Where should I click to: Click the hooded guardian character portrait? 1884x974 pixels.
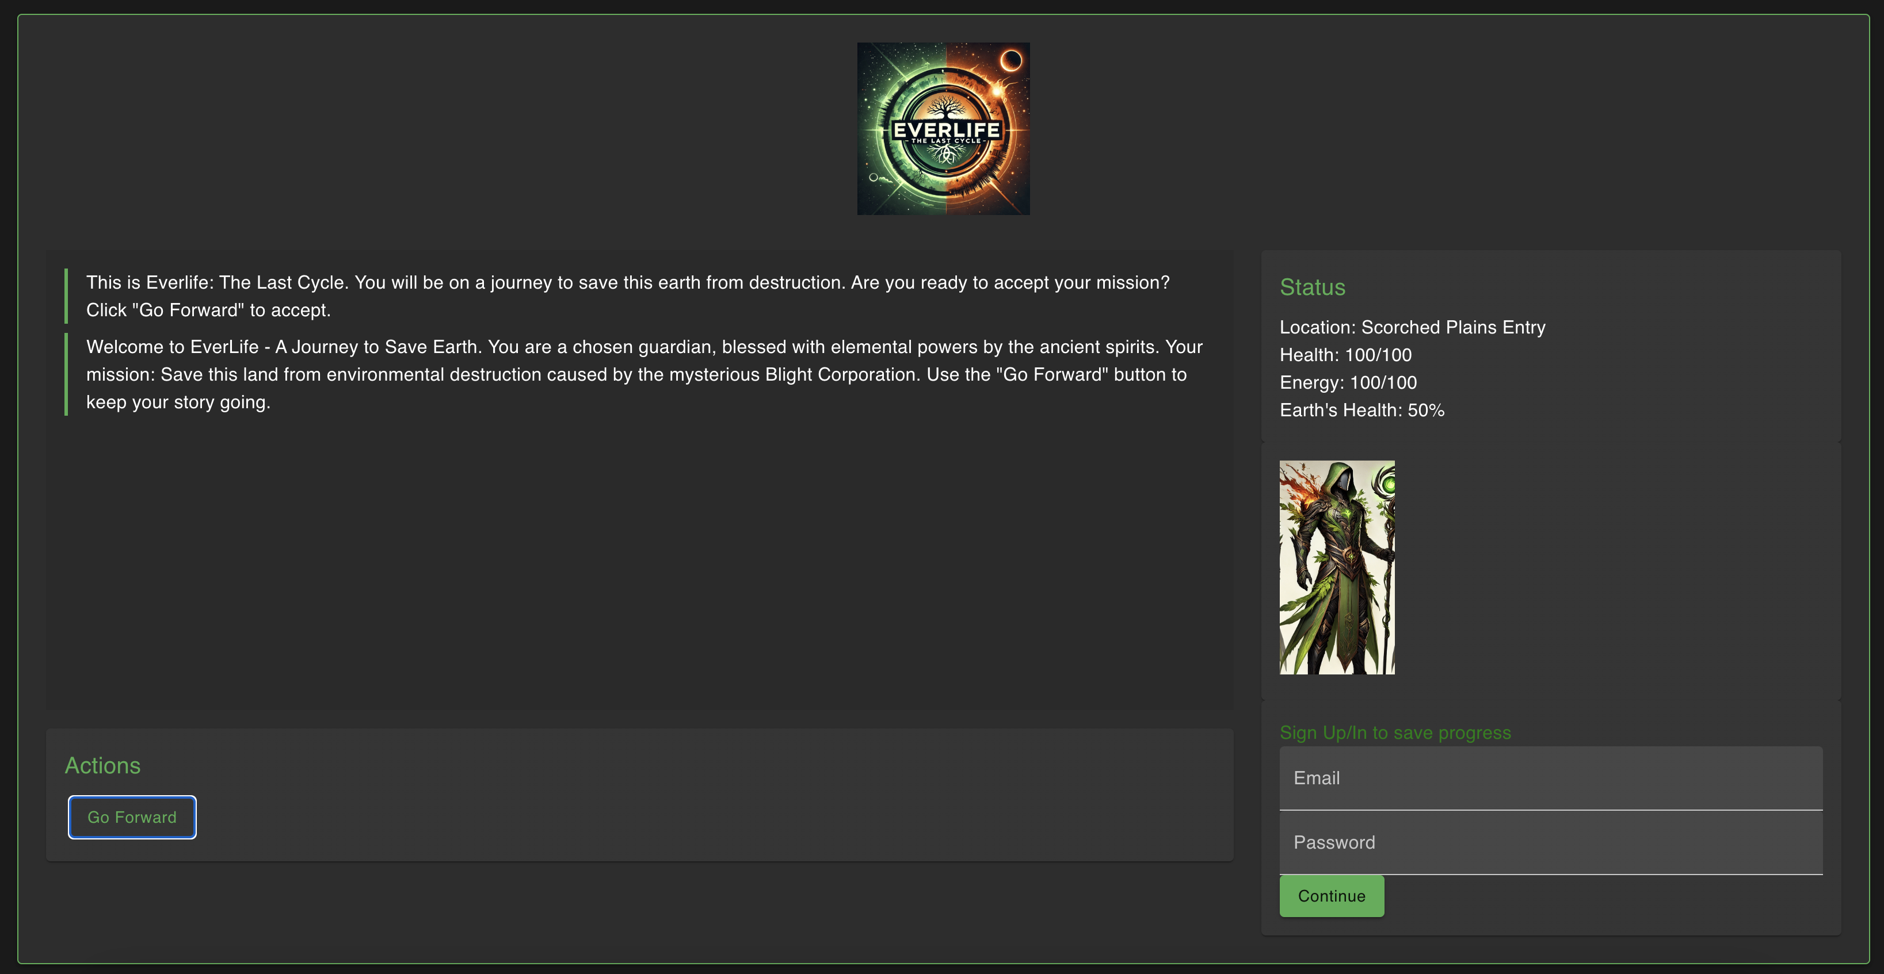(x=1336, y=567)
